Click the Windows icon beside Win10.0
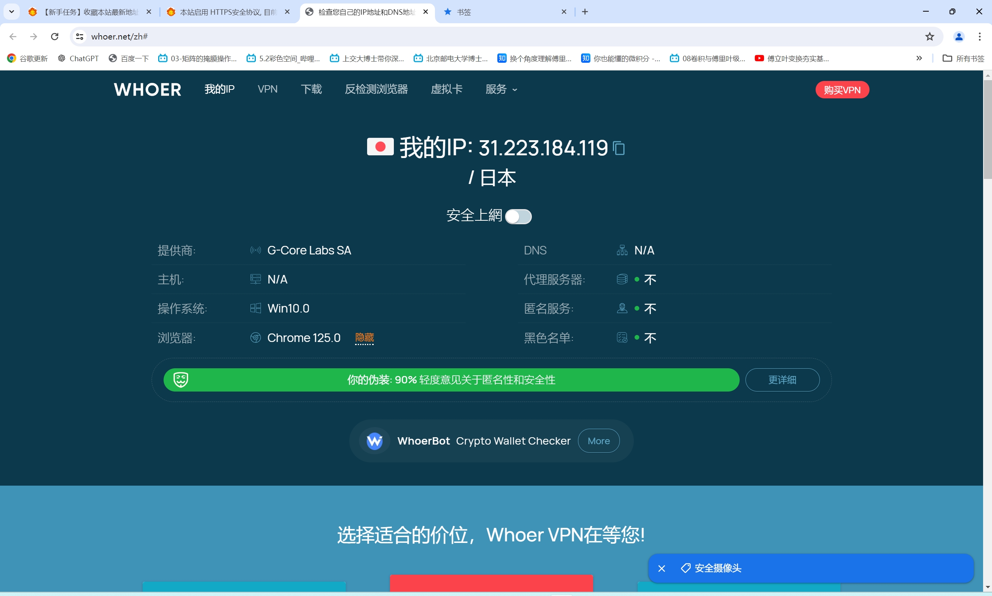This screenshot has height=596, width=992. tap(255, 308)
